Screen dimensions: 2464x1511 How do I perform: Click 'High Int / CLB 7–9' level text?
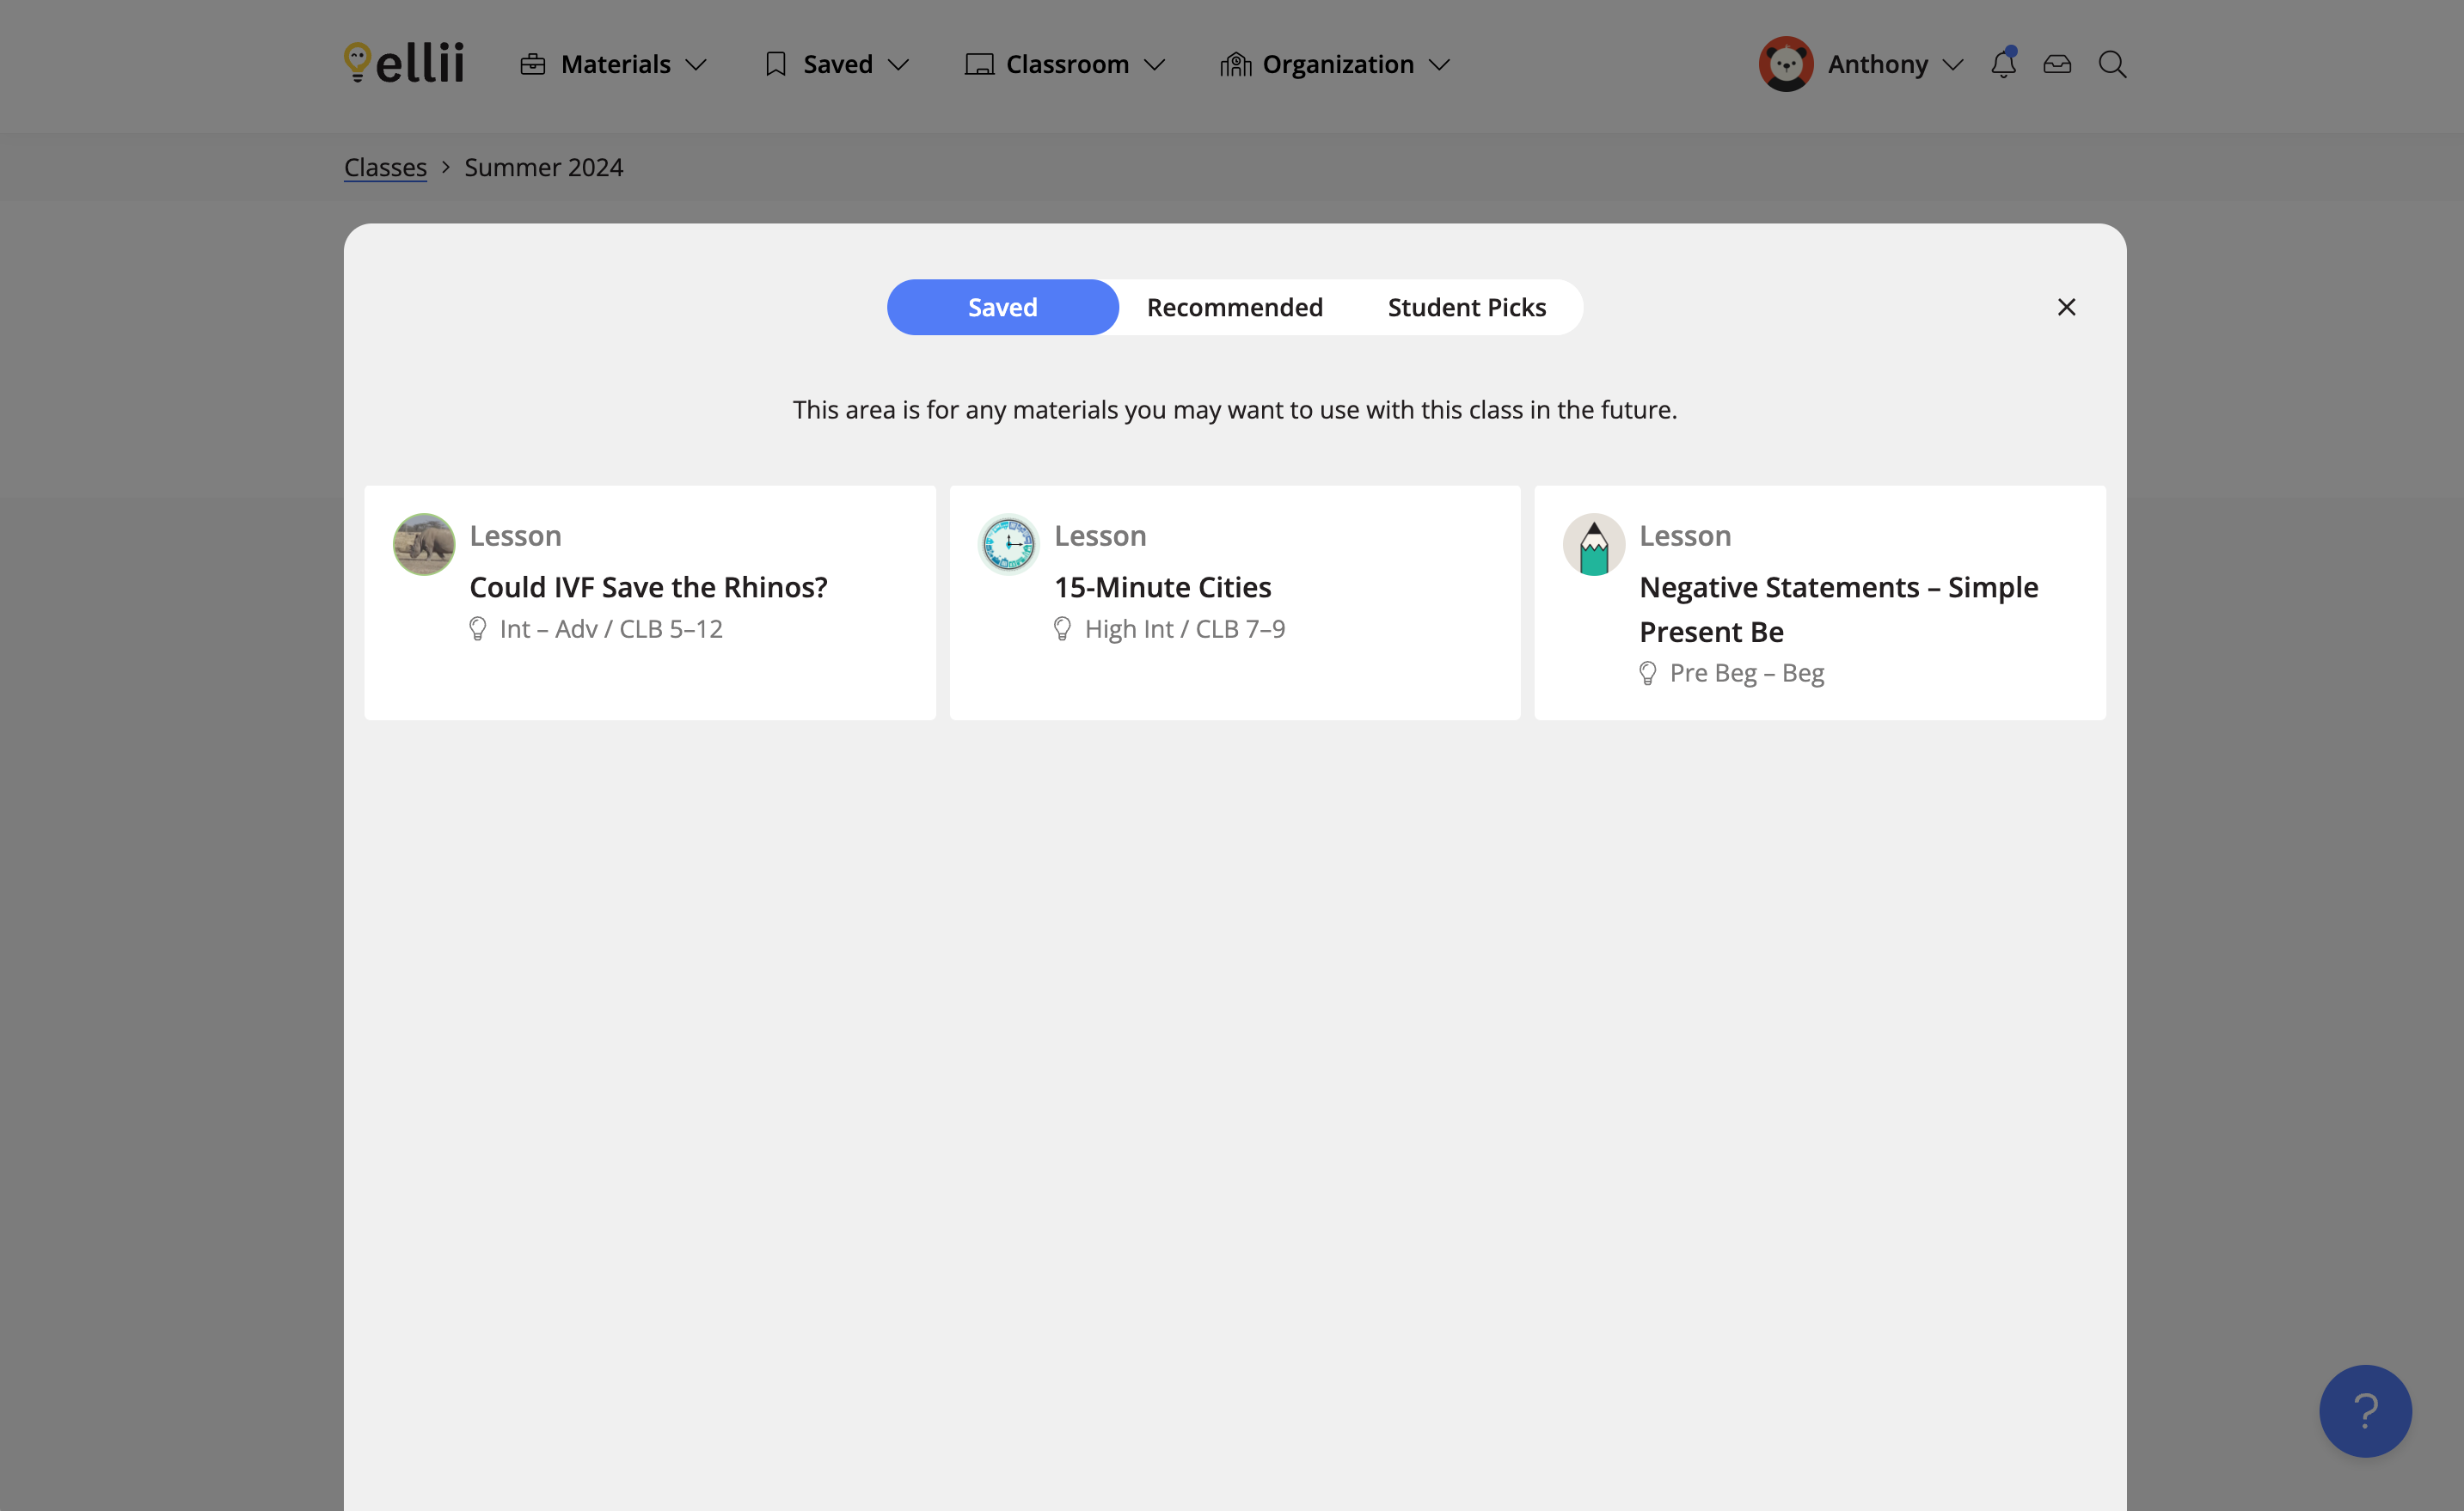[x=1185, y=629]
